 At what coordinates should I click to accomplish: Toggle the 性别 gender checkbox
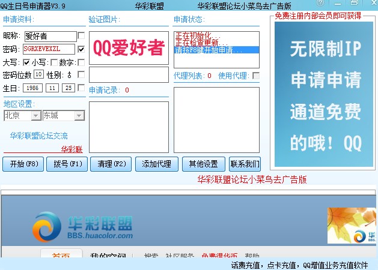(x=82, y=74)
